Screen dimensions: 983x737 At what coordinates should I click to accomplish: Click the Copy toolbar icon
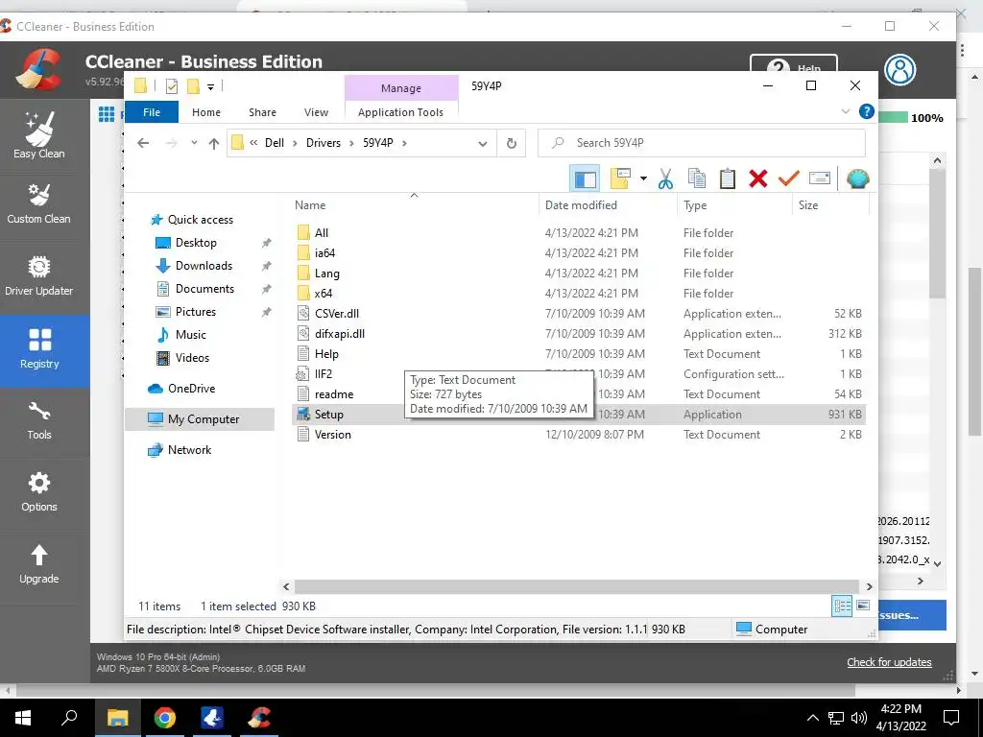coord(697,178)
